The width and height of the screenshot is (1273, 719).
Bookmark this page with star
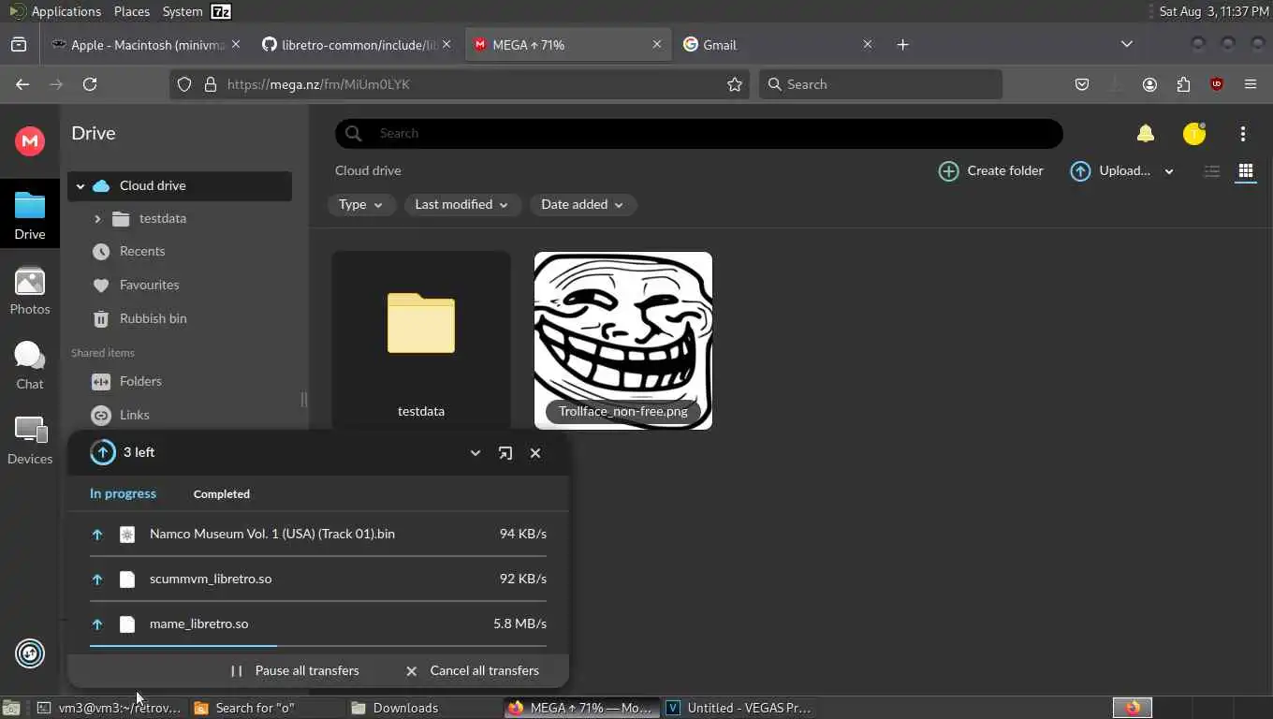[x=735, y=84]
